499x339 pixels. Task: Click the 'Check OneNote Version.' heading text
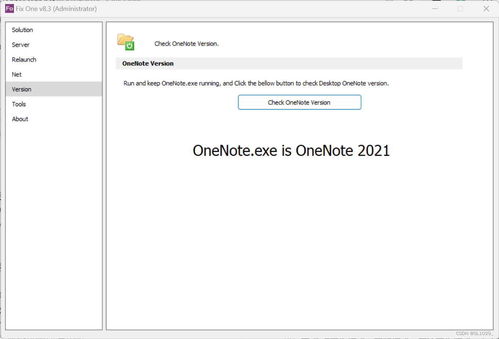pos(186,44)
